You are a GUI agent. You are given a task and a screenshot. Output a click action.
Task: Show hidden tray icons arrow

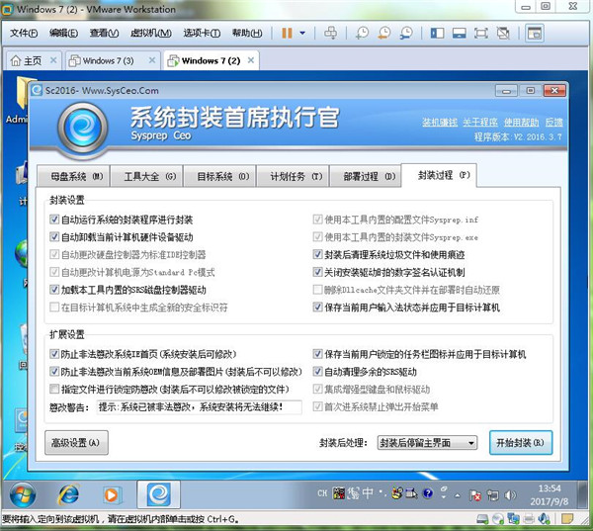[x=458, y=495]
